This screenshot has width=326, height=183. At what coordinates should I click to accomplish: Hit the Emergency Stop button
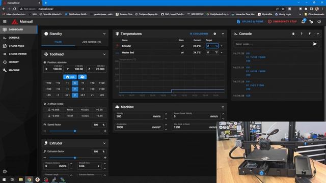point(282,21)
